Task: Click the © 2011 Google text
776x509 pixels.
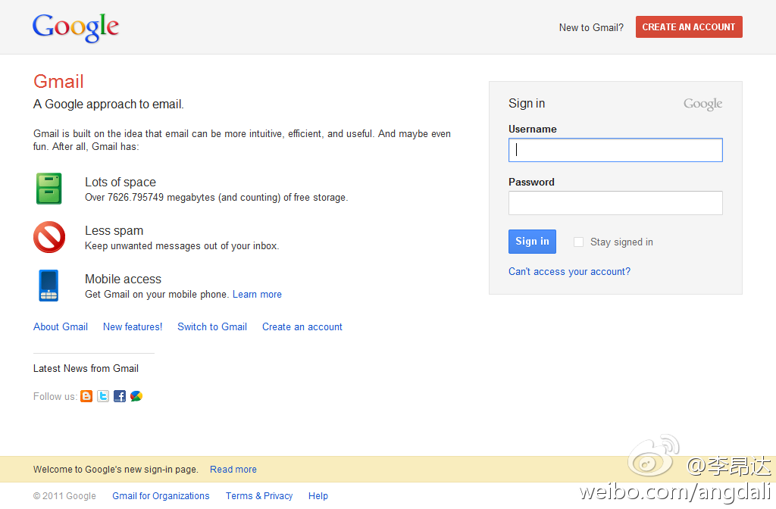Action: click(x=64, y=496)
